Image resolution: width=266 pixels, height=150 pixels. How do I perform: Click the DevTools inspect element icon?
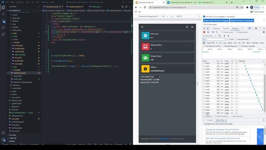pyautogui.click(x=204, y=28)
